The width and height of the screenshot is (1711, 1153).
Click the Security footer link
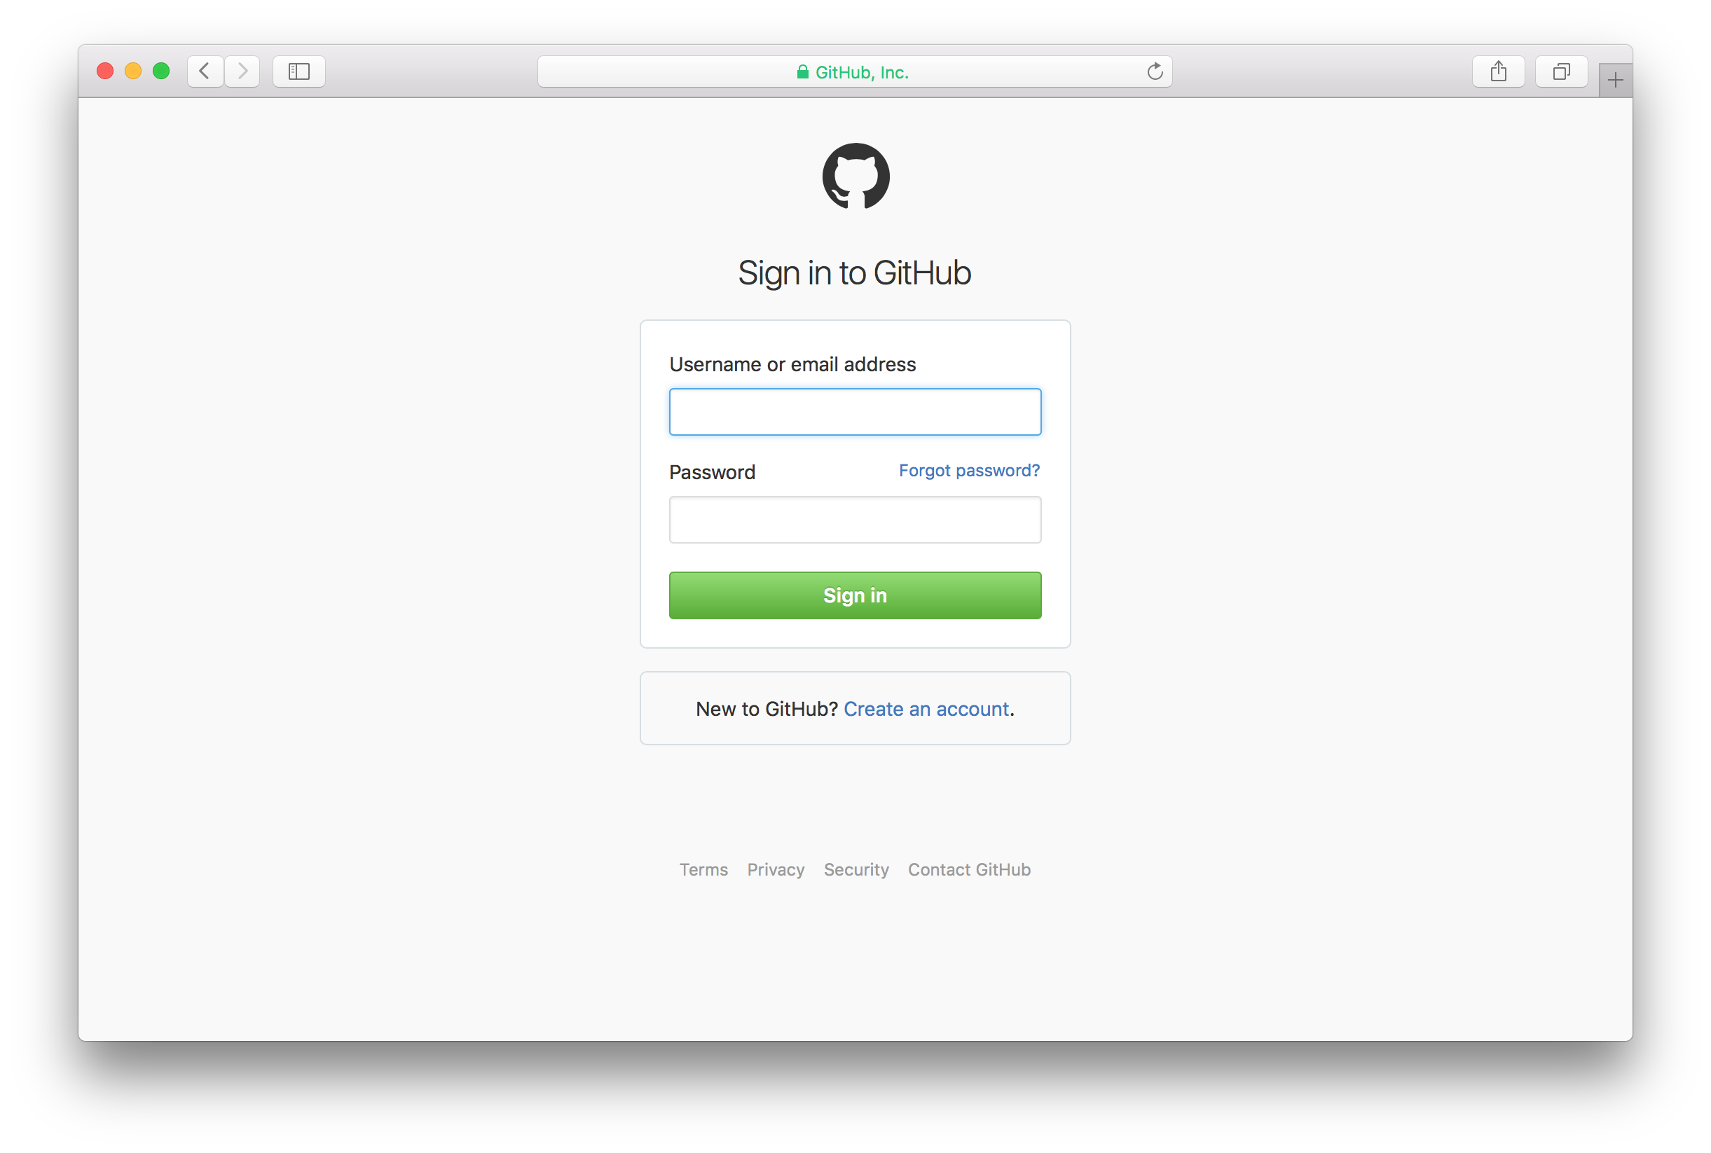(x=856, y=869)
